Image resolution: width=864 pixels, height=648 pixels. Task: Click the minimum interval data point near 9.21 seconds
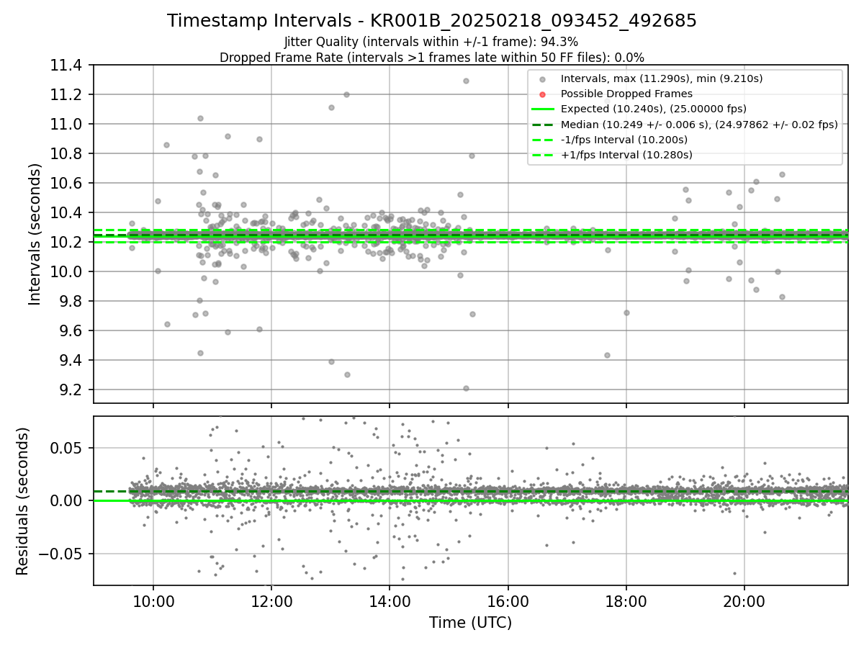(466, 388)
